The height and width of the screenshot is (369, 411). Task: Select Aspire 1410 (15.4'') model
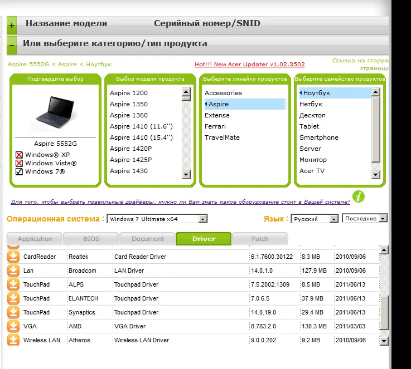coord(141,137)
